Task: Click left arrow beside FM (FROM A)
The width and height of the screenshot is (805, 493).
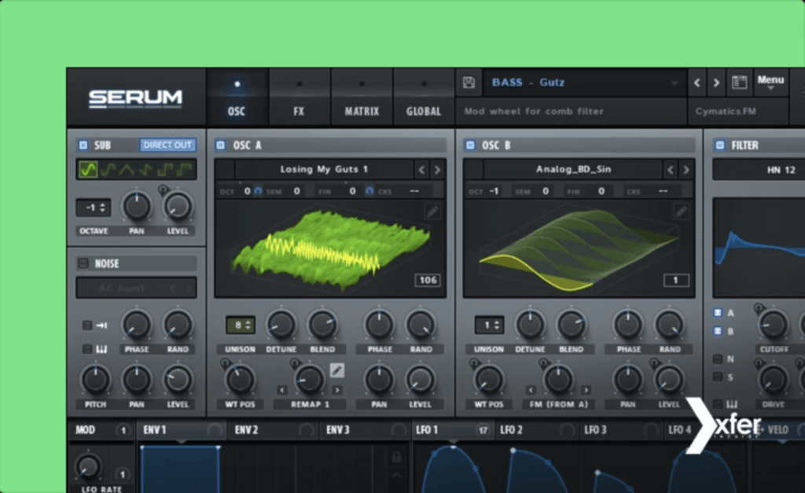Action: click(531, 390)
